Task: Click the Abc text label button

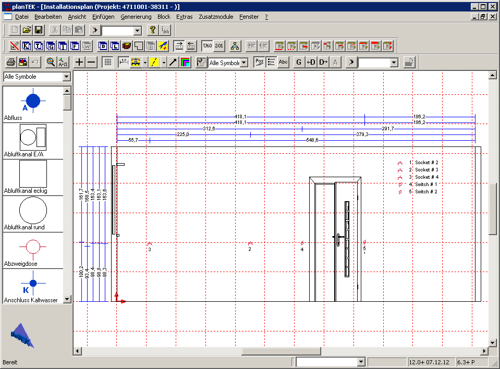Action: click(283, 63)
